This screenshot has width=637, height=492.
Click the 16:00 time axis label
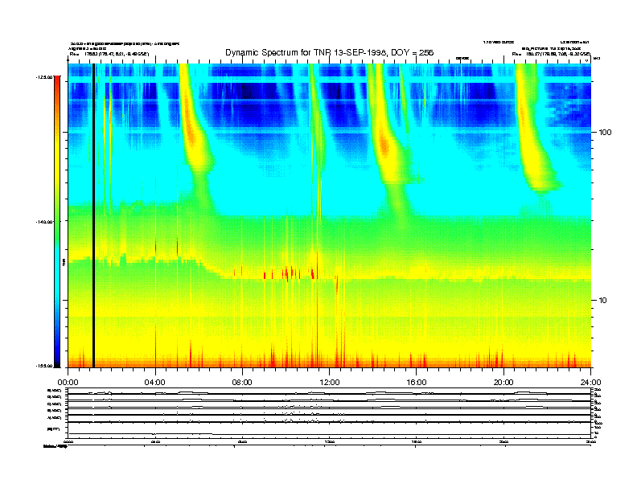pyautogui.click(x=417, y=383)
